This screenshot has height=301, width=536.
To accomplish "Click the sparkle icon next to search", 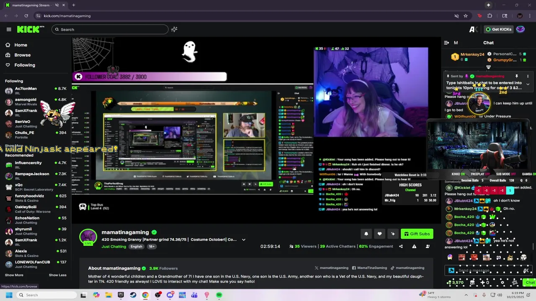I will pyautogui.click(x=174, y=29).
